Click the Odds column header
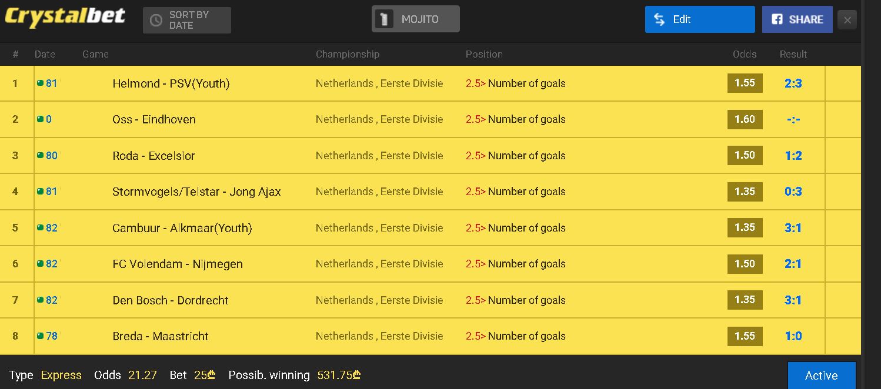Screen dimensions: 881x389 (745, 54)
